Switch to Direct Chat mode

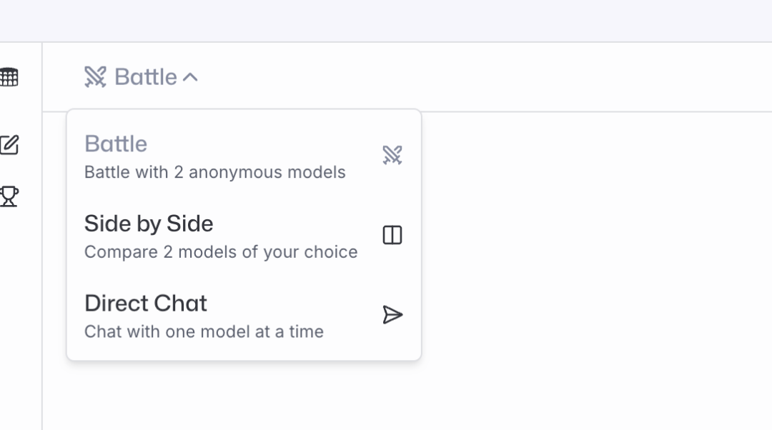146,304
